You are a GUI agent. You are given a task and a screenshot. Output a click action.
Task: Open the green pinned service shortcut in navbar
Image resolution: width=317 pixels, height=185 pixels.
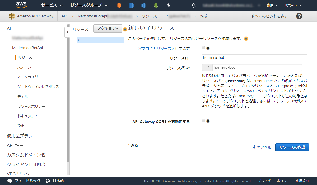pyautogui.click(x=156, y=5)
